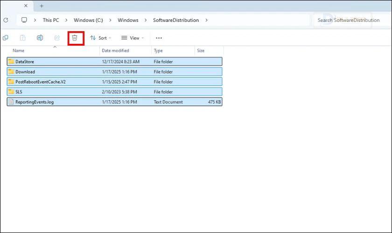This screenshot has height=233, width=392.
Task: Click the Delete trash can icon
Action: point(75,38)
